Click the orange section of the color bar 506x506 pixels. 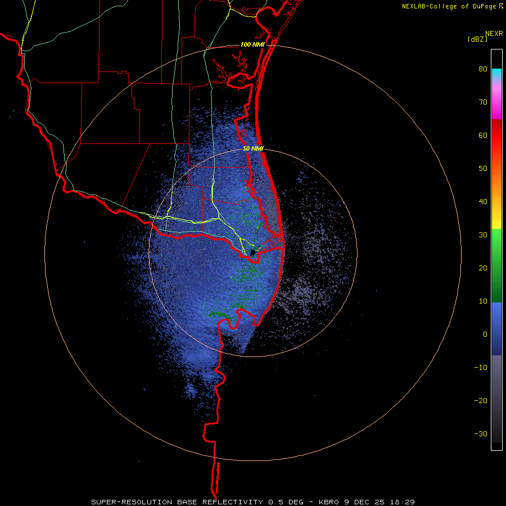pyautogui.click(x=496, y=184)
